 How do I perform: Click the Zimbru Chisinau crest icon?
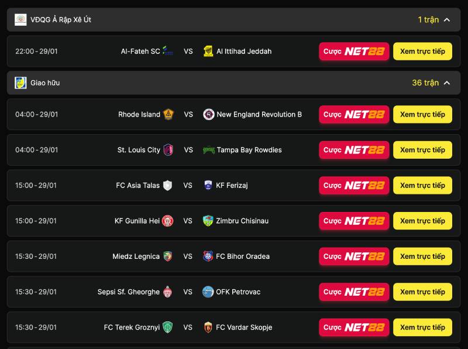click(x=208, y=221)
